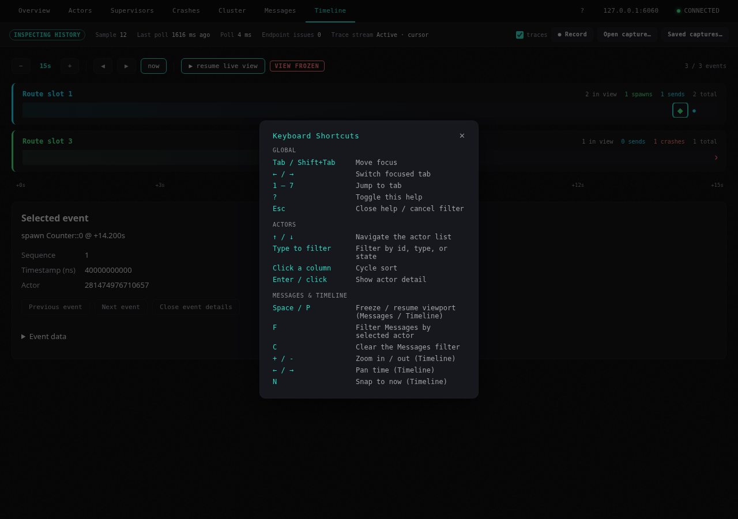The image size is (738, 519).
Task: Select the spawn diamond marker in Route slot 1
Action: (680, 110)
